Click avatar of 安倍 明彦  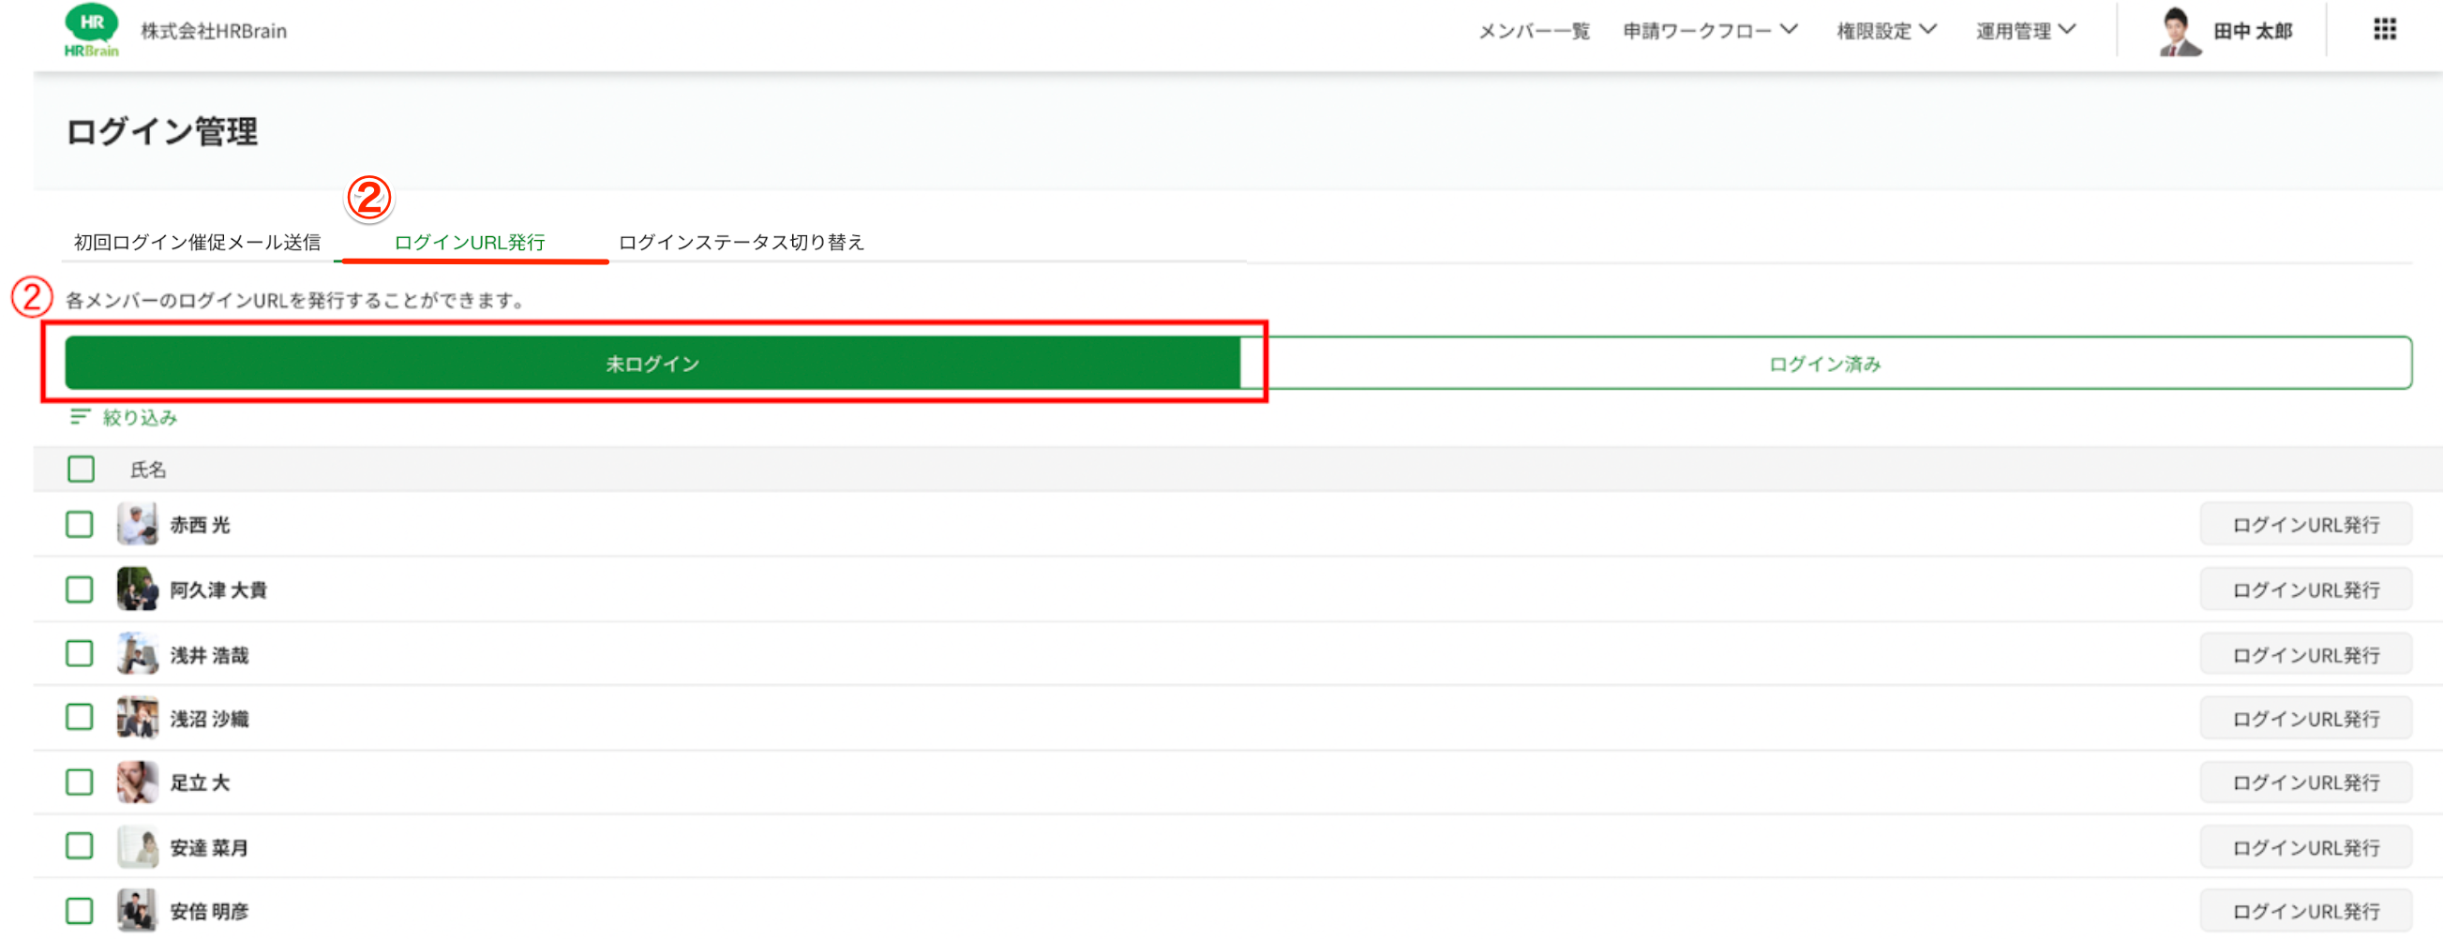click(x=138, y=911)
